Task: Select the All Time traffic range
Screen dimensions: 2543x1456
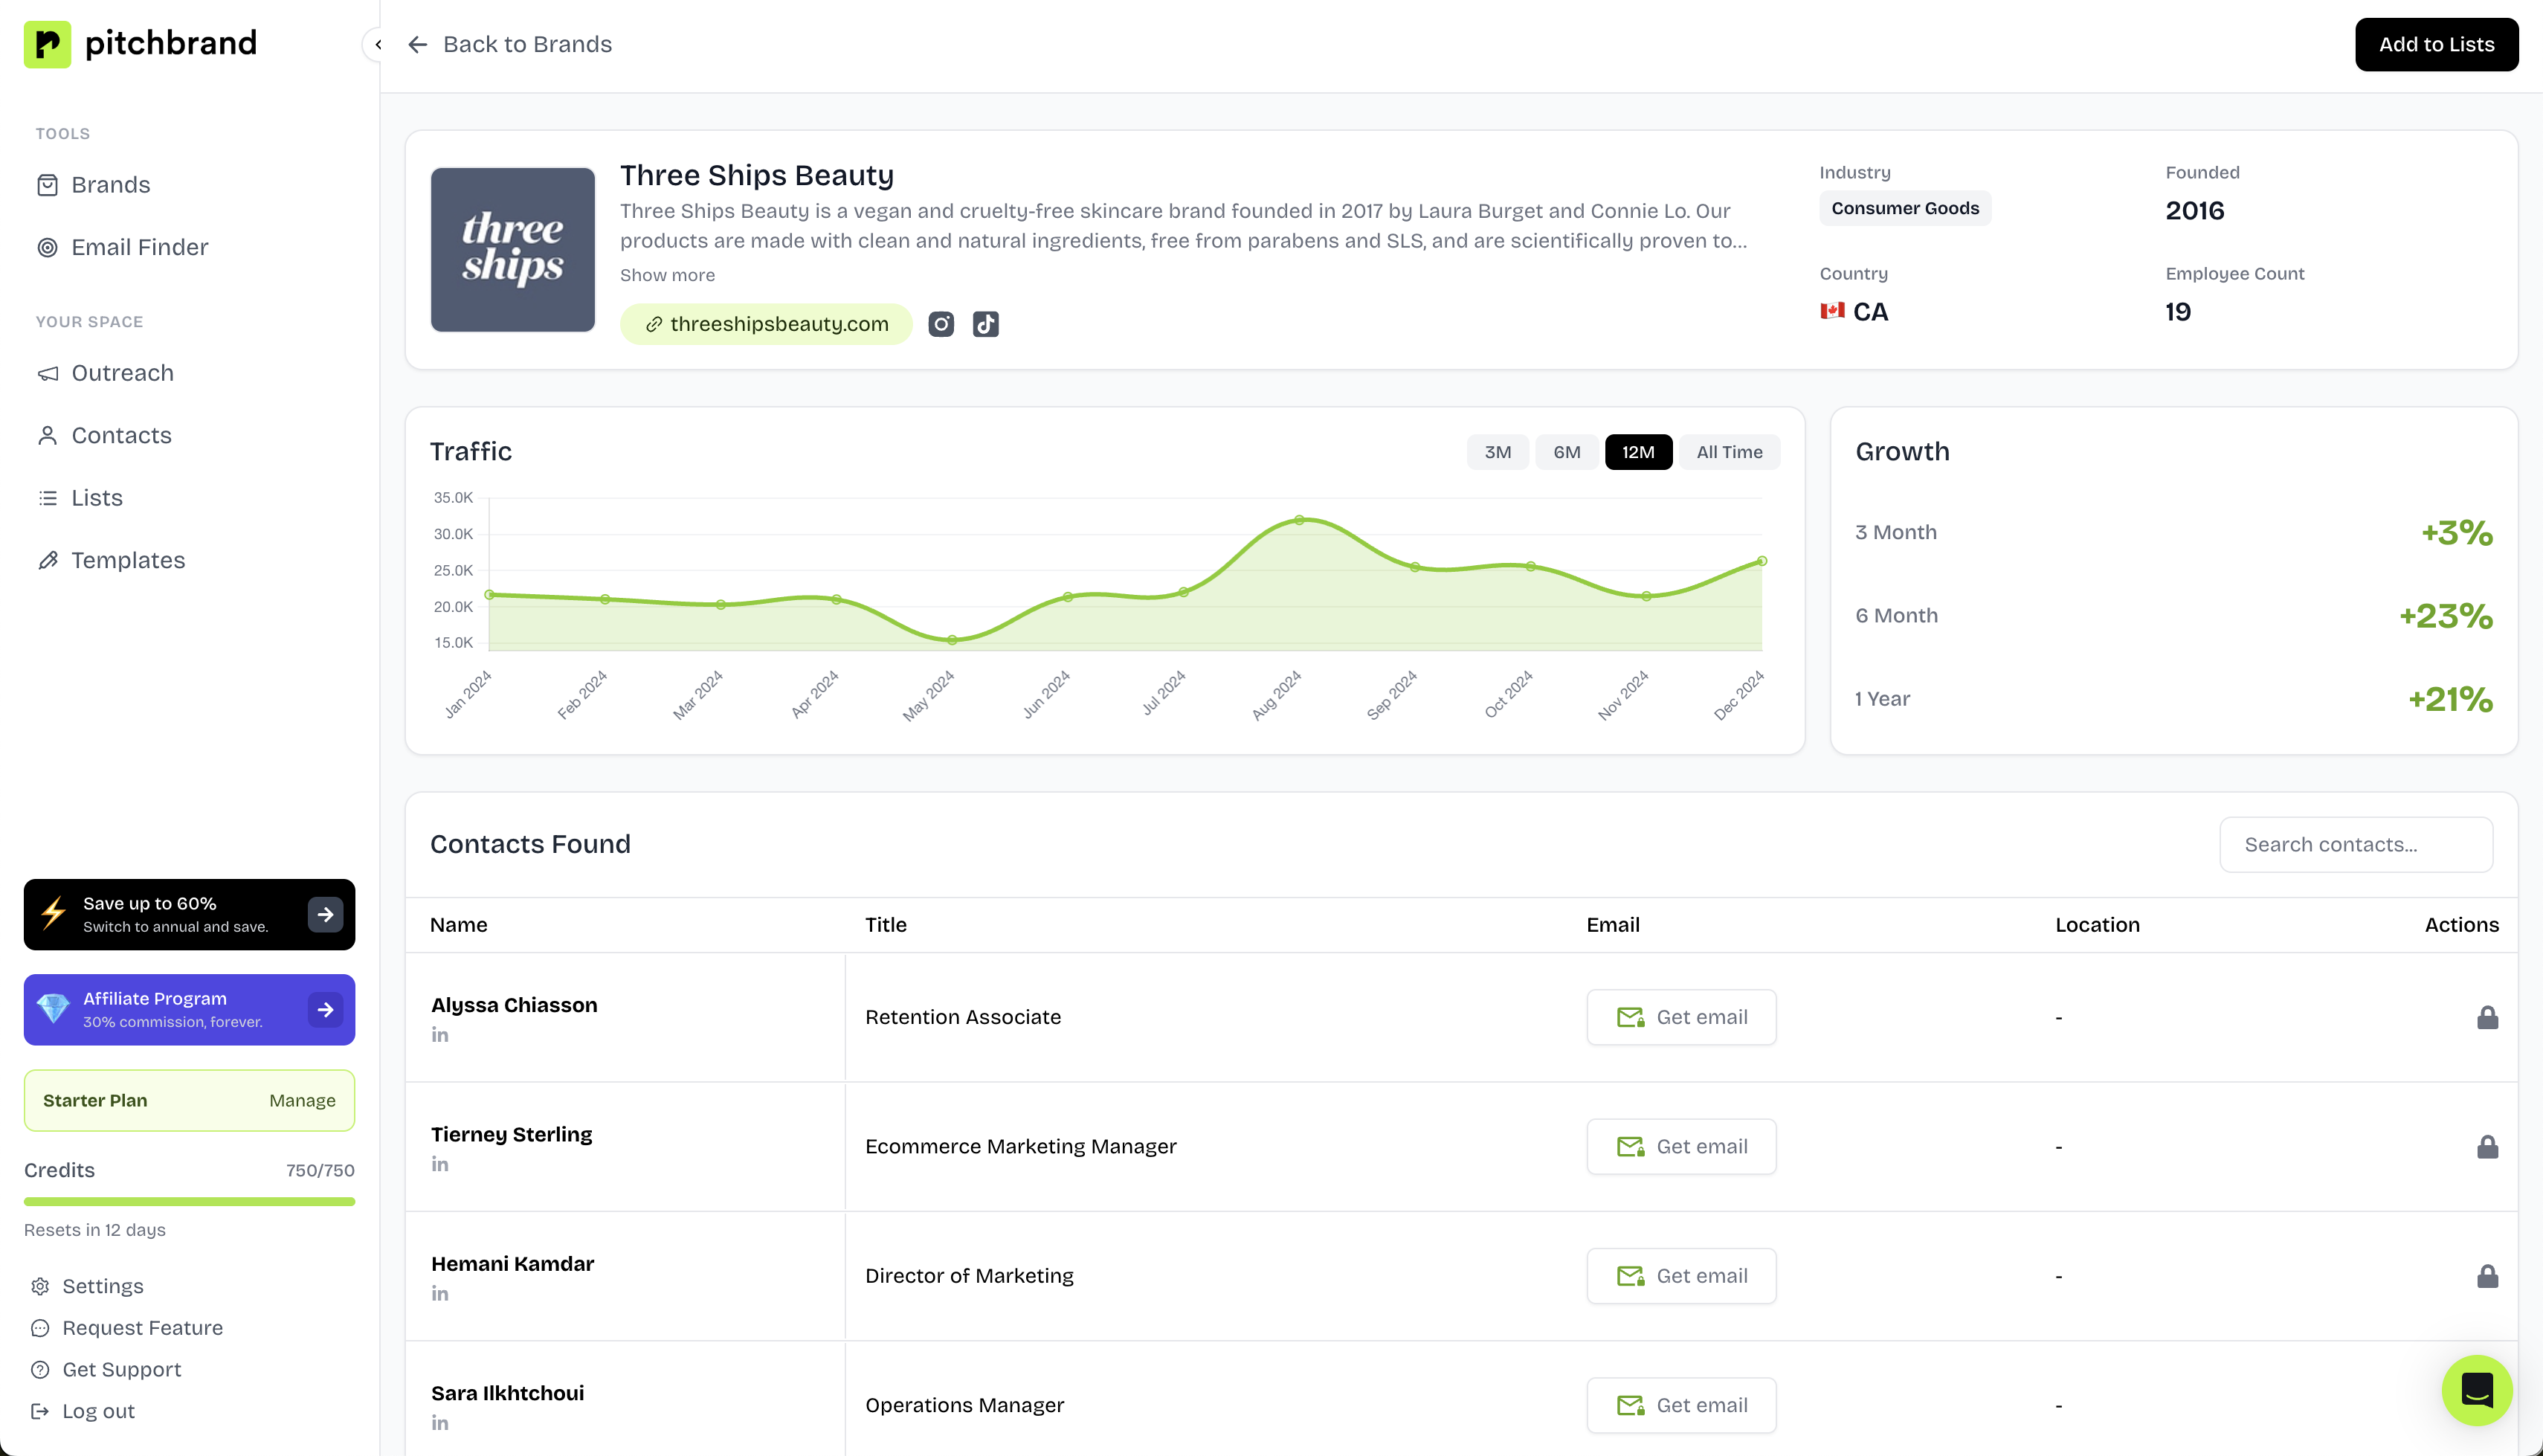Action: pos(1728,452)
